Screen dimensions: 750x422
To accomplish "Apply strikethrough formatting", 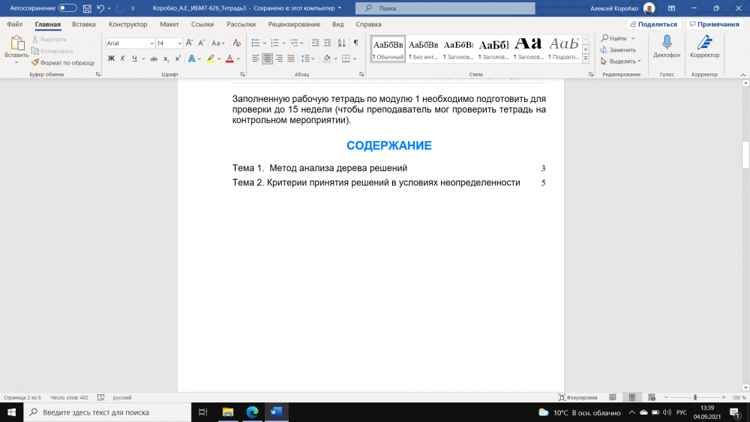I will pyautogui.click(x=154, y=58).
